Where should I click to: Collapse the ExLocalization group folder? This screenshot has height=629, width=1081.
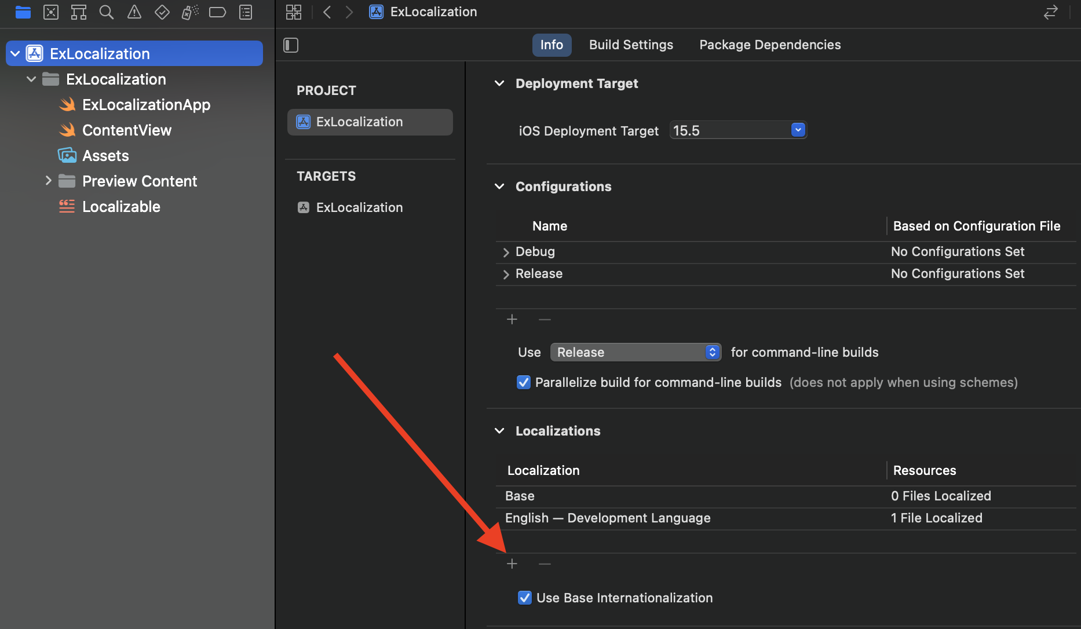(x=31, y=79)
